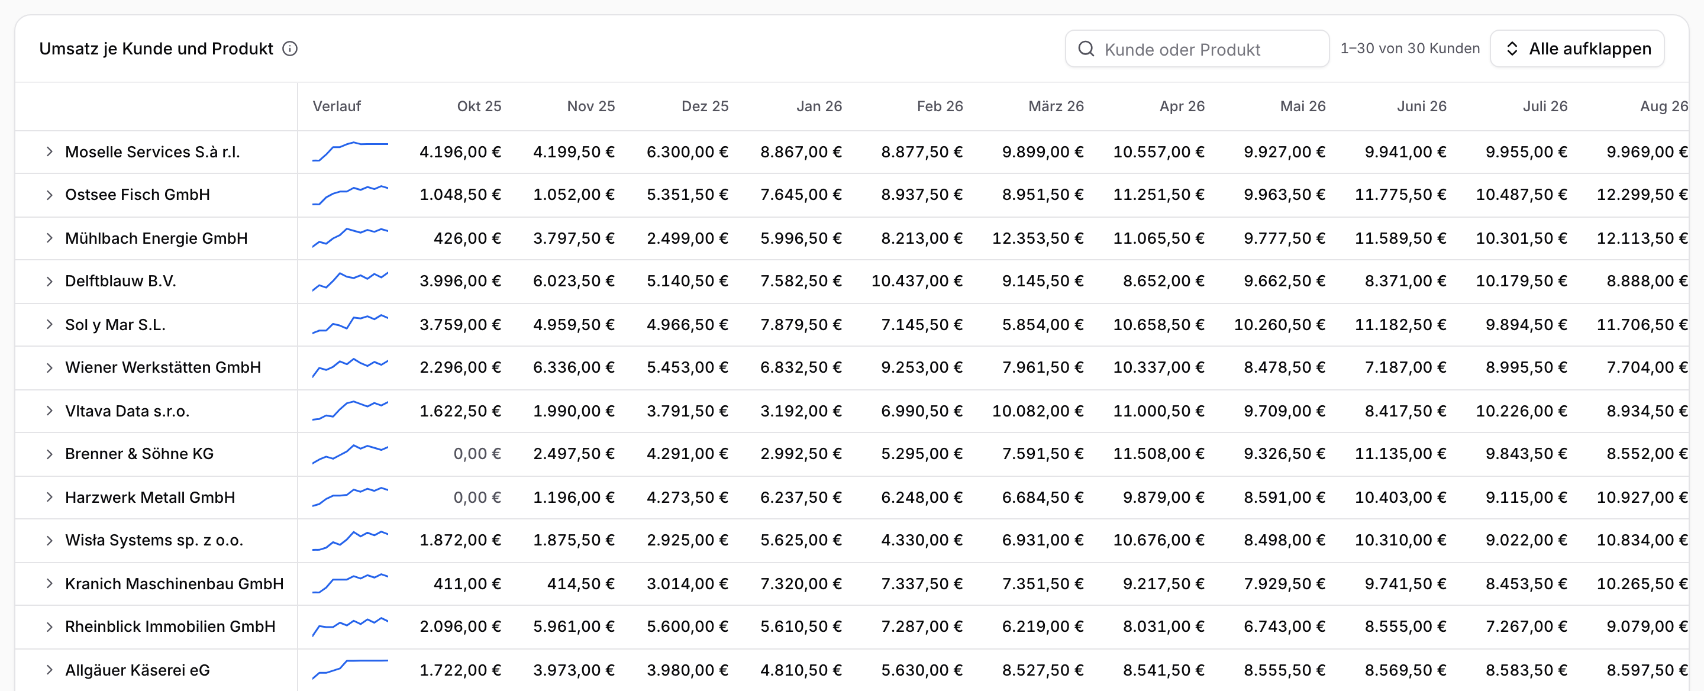This screenshot has height=691, width=1704.
Task: Expand the Sol y Mar S.L. row
Action: coord(50,324)
